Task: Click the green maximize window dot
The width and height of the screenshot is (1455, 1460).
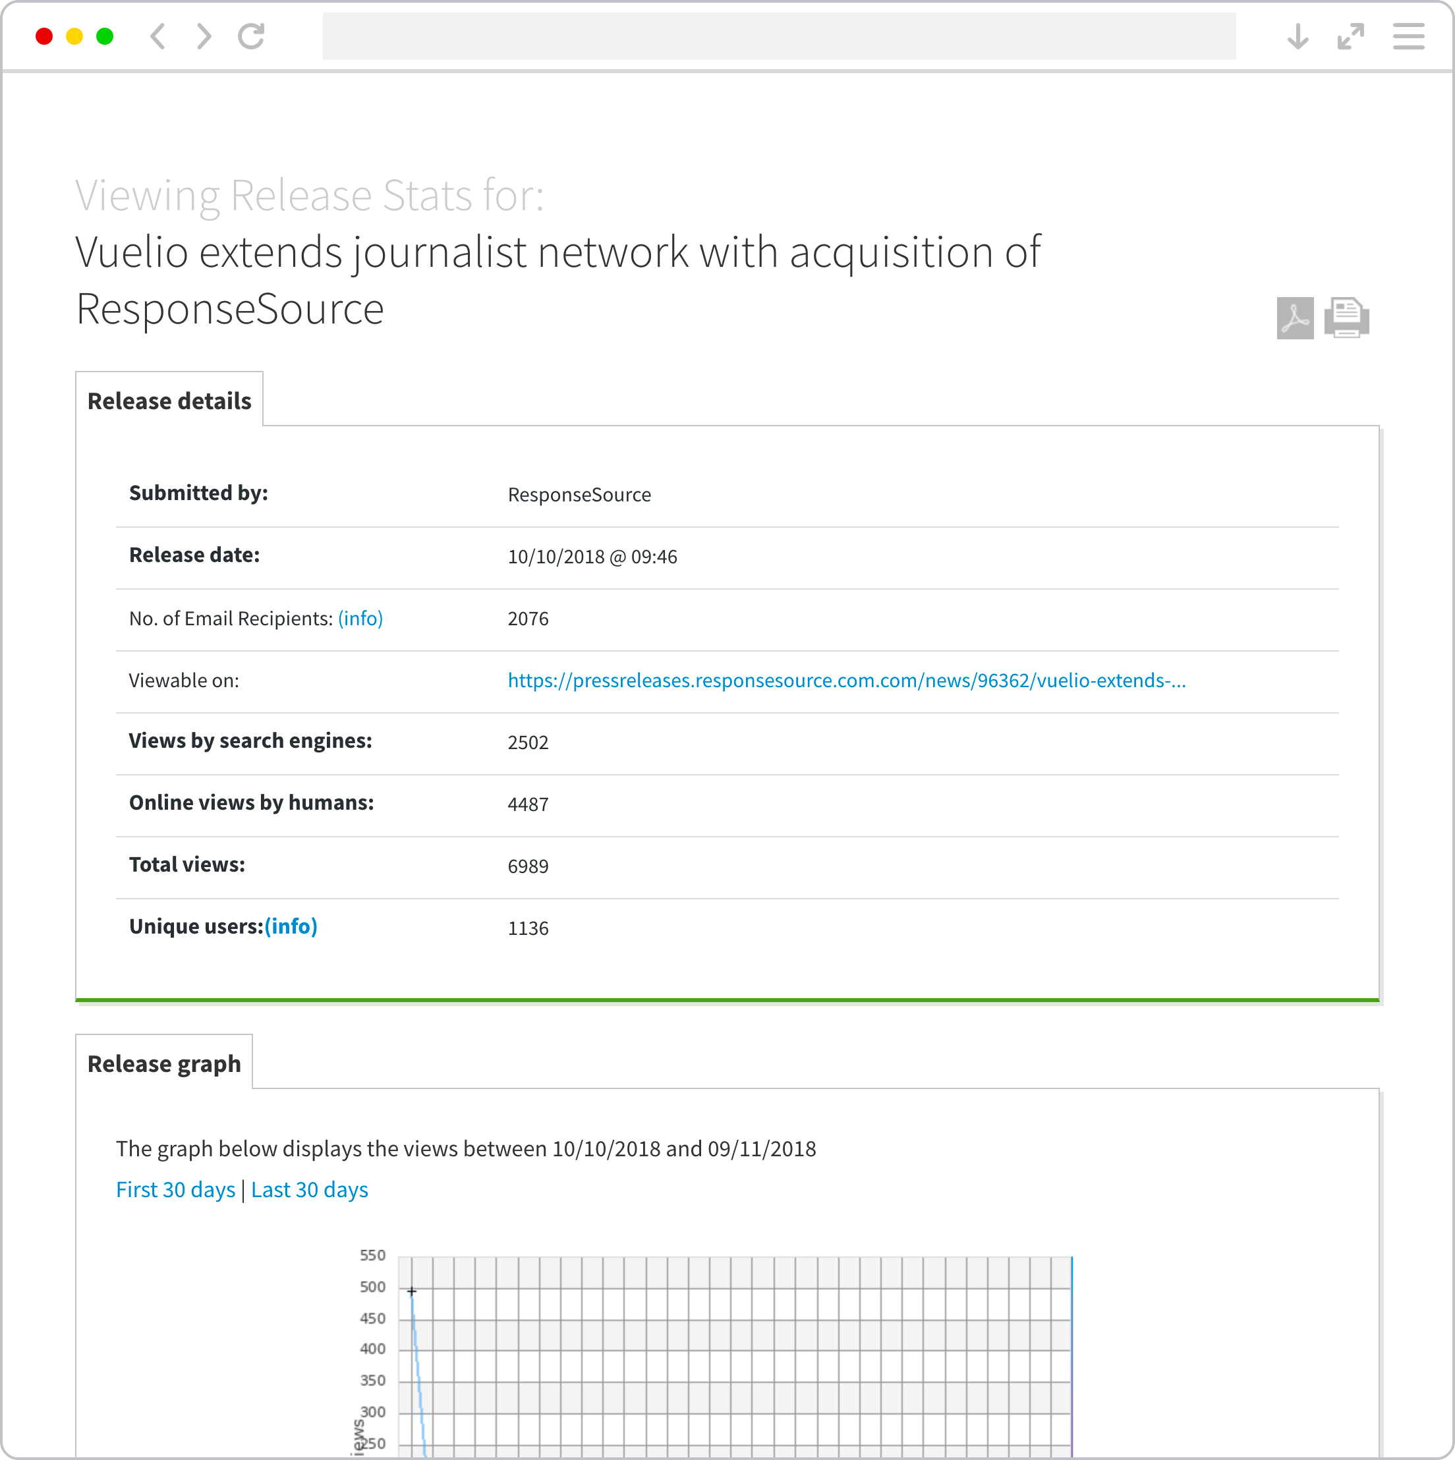Action: [104, 36]
